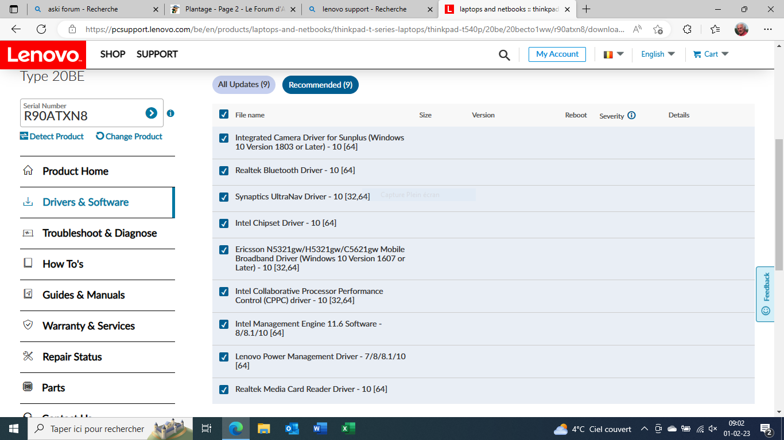The height and width of the screenshot is (440, 784).
Task: Click the Warranty & Services shield icon
Action: tap(28, 325)
